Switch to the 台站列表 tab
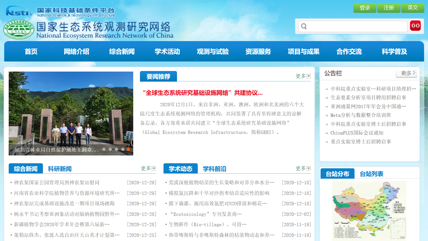This screenshot has width=428, height=241. pyautogui.click(x=371, y=174)
